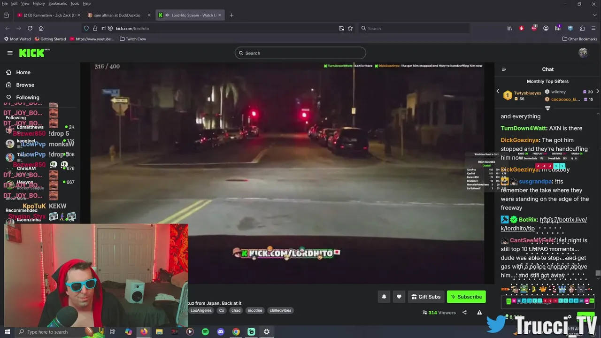
Task: Bookmark this page with star icon
Action: (x=350, y=28)
